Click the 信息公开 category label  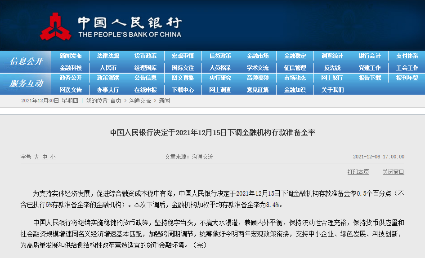click(26, 61)
